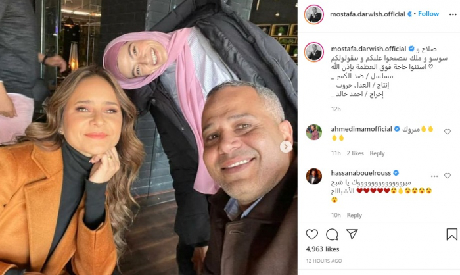Share the post via paper plane icon
Viewport: 460px width, 275px height.
[352, 234]
